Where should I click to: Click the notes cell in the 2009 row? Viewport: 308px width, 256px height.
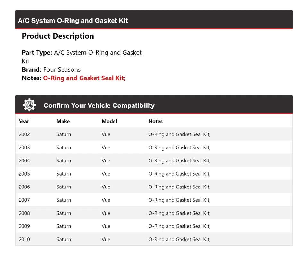(x=179, y=226)
